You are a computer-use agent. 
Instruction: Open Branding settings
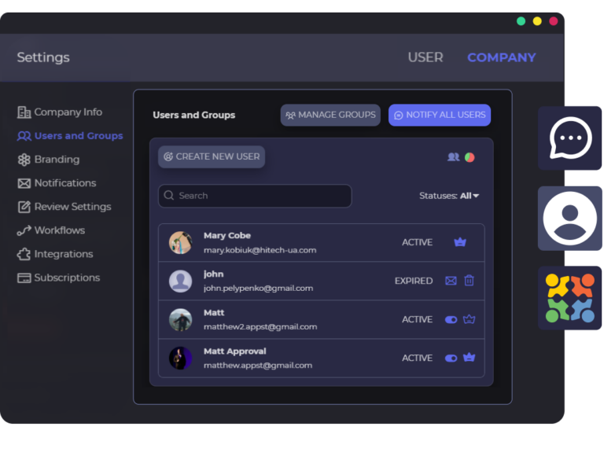(49, 160)
